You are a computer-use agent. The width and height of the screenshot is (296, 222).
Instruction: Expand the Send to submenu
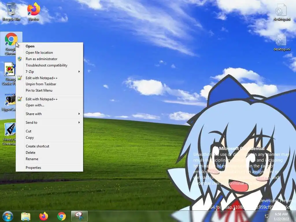click(49, 123)
